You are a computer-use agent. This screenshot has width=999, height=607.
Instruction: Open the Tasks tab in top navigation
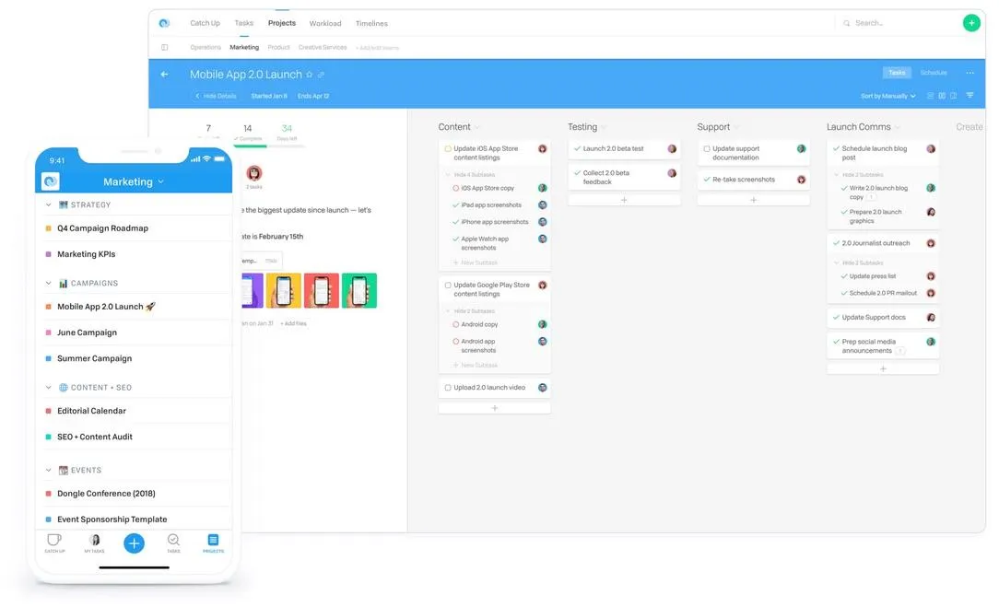click(244, 23)
